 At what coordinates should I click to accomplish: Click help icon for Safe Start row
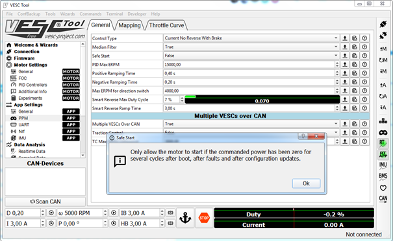click(x=364, y=56)
